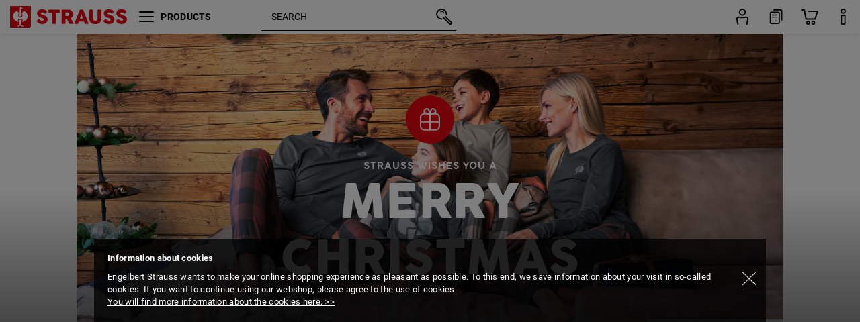Click the 'STRAUSS WISHES YOU A' text
The width and height of the screenshot is (860, 322).
click(x=430, y=166)
